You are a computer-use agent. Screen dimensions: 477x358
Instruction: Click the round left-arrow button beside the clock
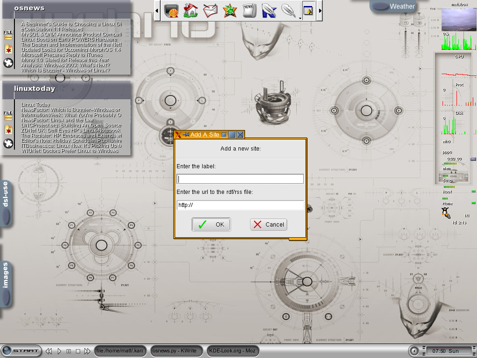pyautogui.click(x=414, y=351)
